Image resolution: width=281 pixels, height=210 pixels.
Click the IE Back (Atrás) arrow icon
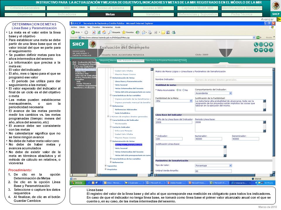point(73,32)
